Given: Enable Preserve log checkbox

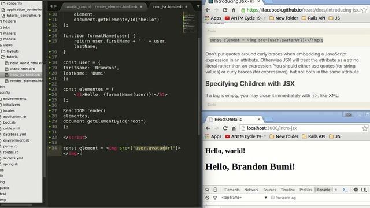Looking at the screenshot, I should (x=272, y=198).
